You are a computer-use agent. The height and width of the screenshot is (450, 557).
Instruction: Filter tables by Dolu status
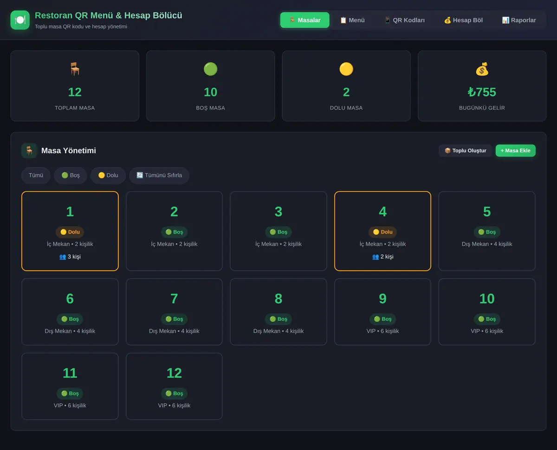(108, 176)
